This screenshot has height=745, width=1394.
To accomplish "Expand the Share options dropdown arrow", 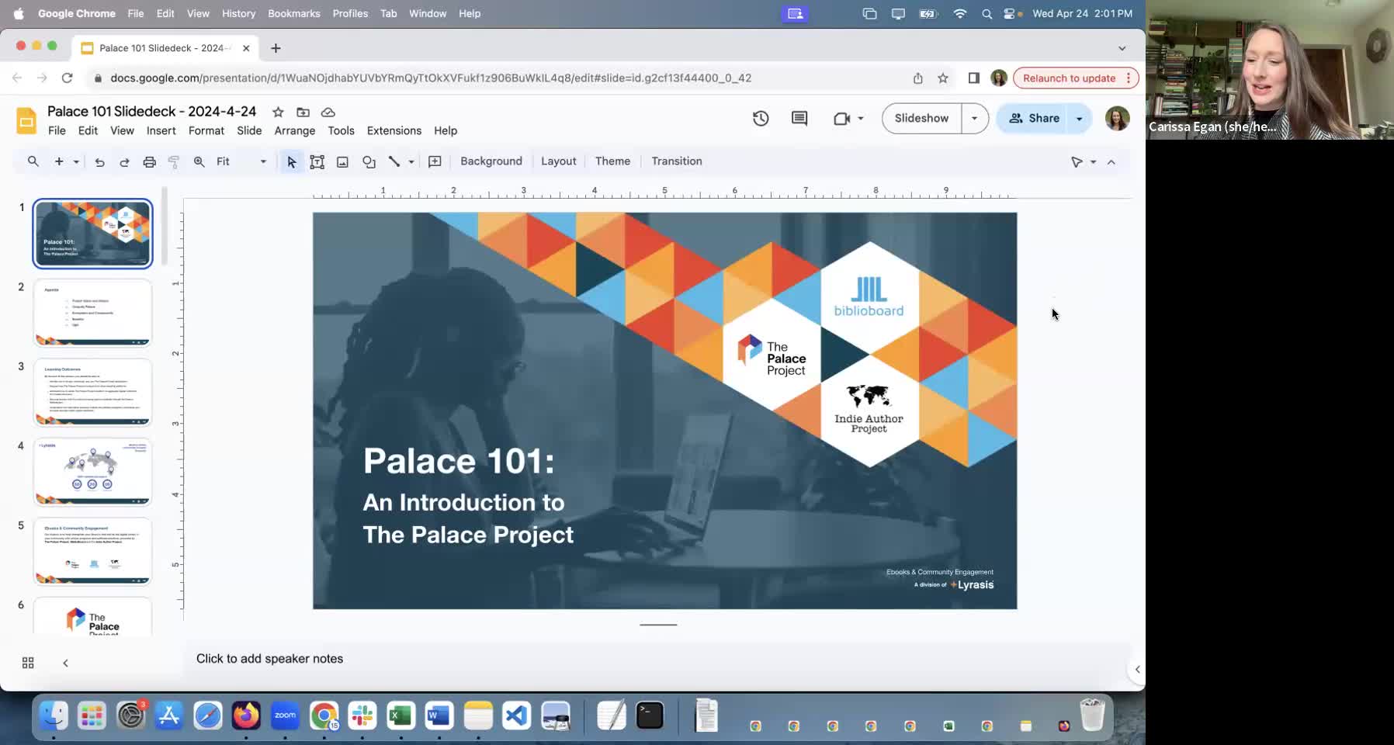I will 1079,118.
